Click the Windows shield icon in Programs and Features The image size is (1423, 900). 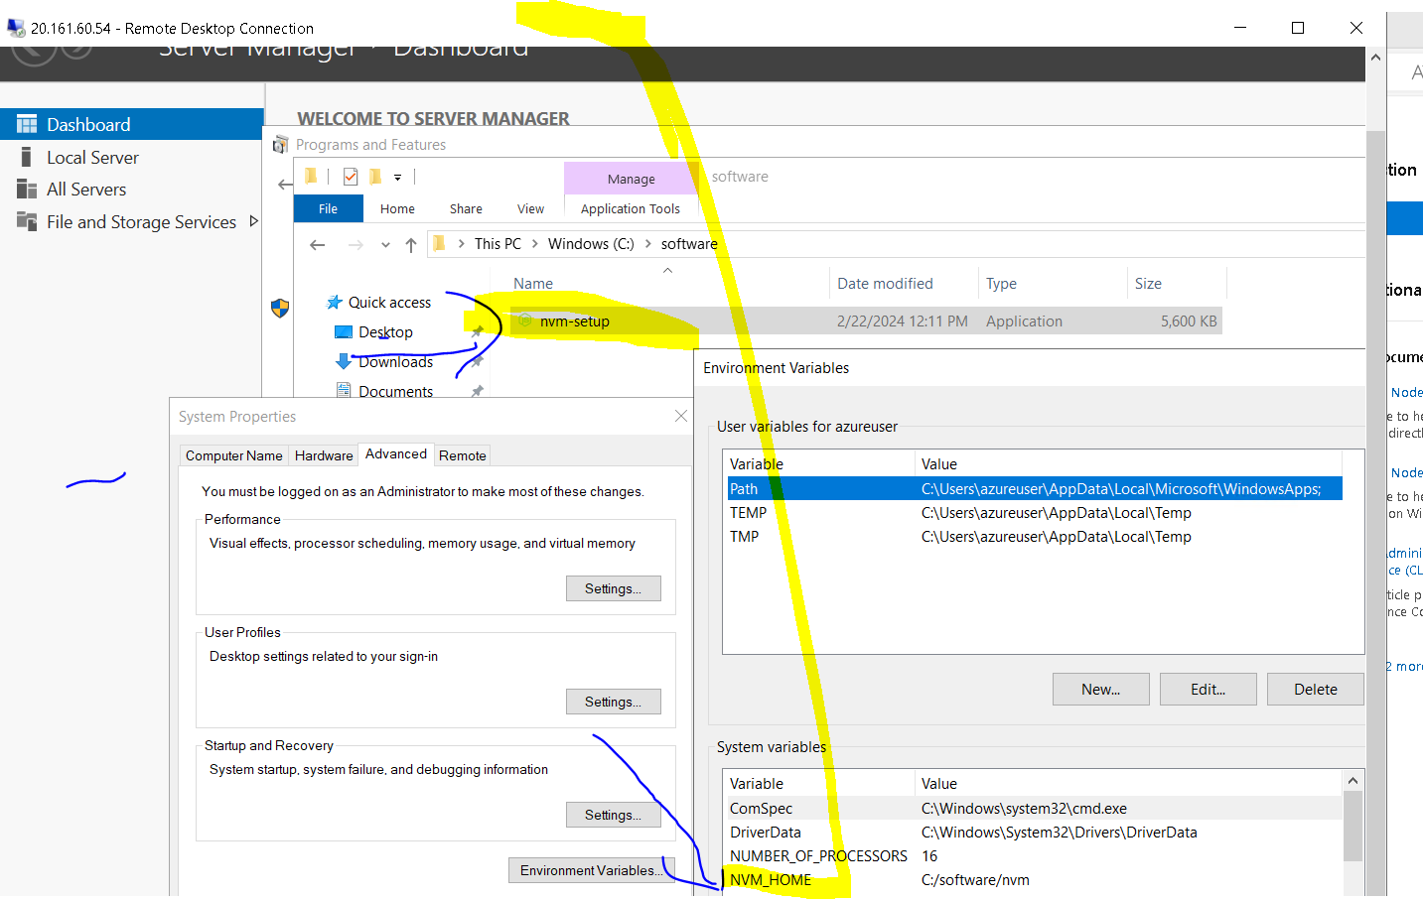pos(280,309)
